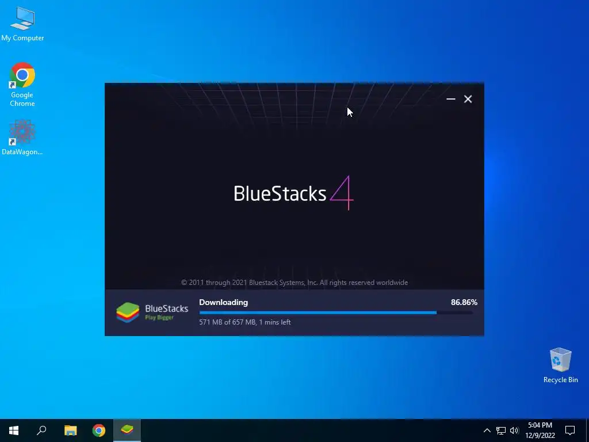
Task: Click the BlueStacks Play Bigger stacked-layers logo
Action: (128, 313)
